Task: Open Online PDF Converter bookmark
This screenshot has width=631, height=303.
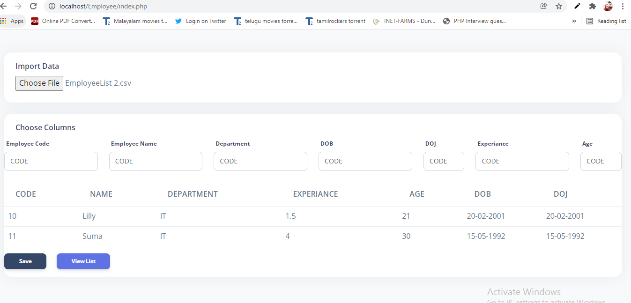Action: click(63, 21)
